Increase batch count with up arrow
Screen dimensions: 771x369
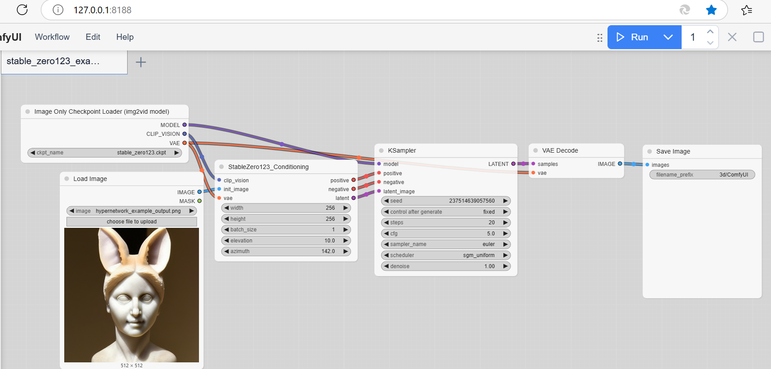[x=710, y=31]
